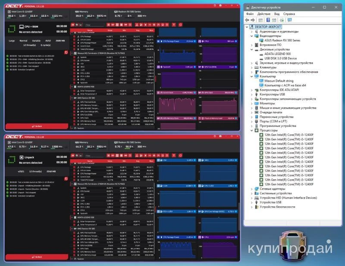This screenshot has height=266, width=345.
Task: Open the Справка menu in Device Manager
Action: (x=289, y=14)
